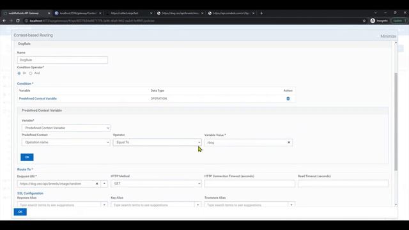This screenshot has height=230, width=409.
Task: Delete the Predefined Context Variable condition row
Action: (x=288, y=98)
